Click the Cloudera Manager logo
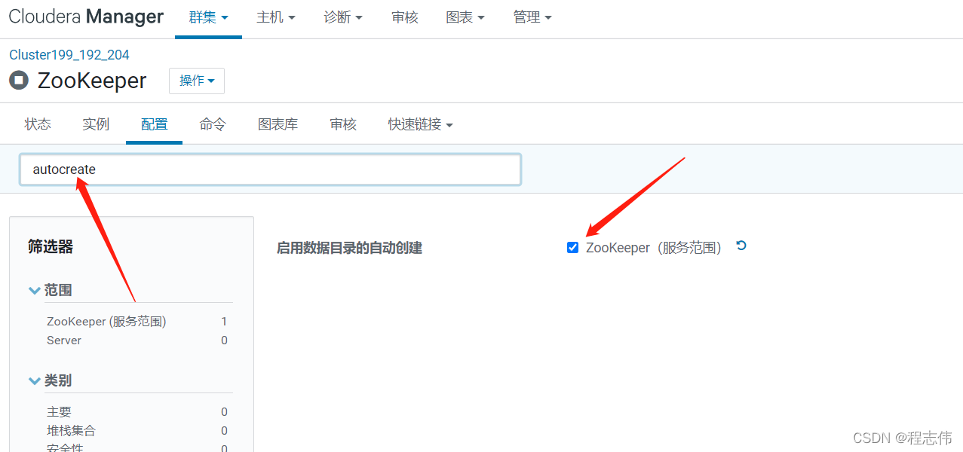 85,16
